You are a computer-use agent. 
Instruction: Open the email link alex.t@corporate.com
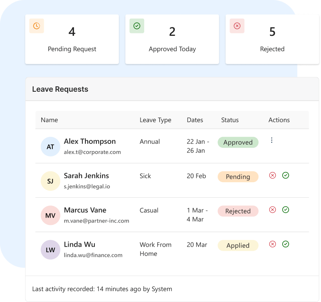click(92, 152)
